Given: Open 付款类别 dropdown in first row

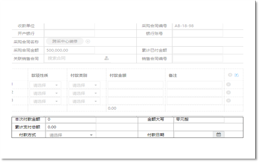Looking at the screenshot, I should 84,85.
